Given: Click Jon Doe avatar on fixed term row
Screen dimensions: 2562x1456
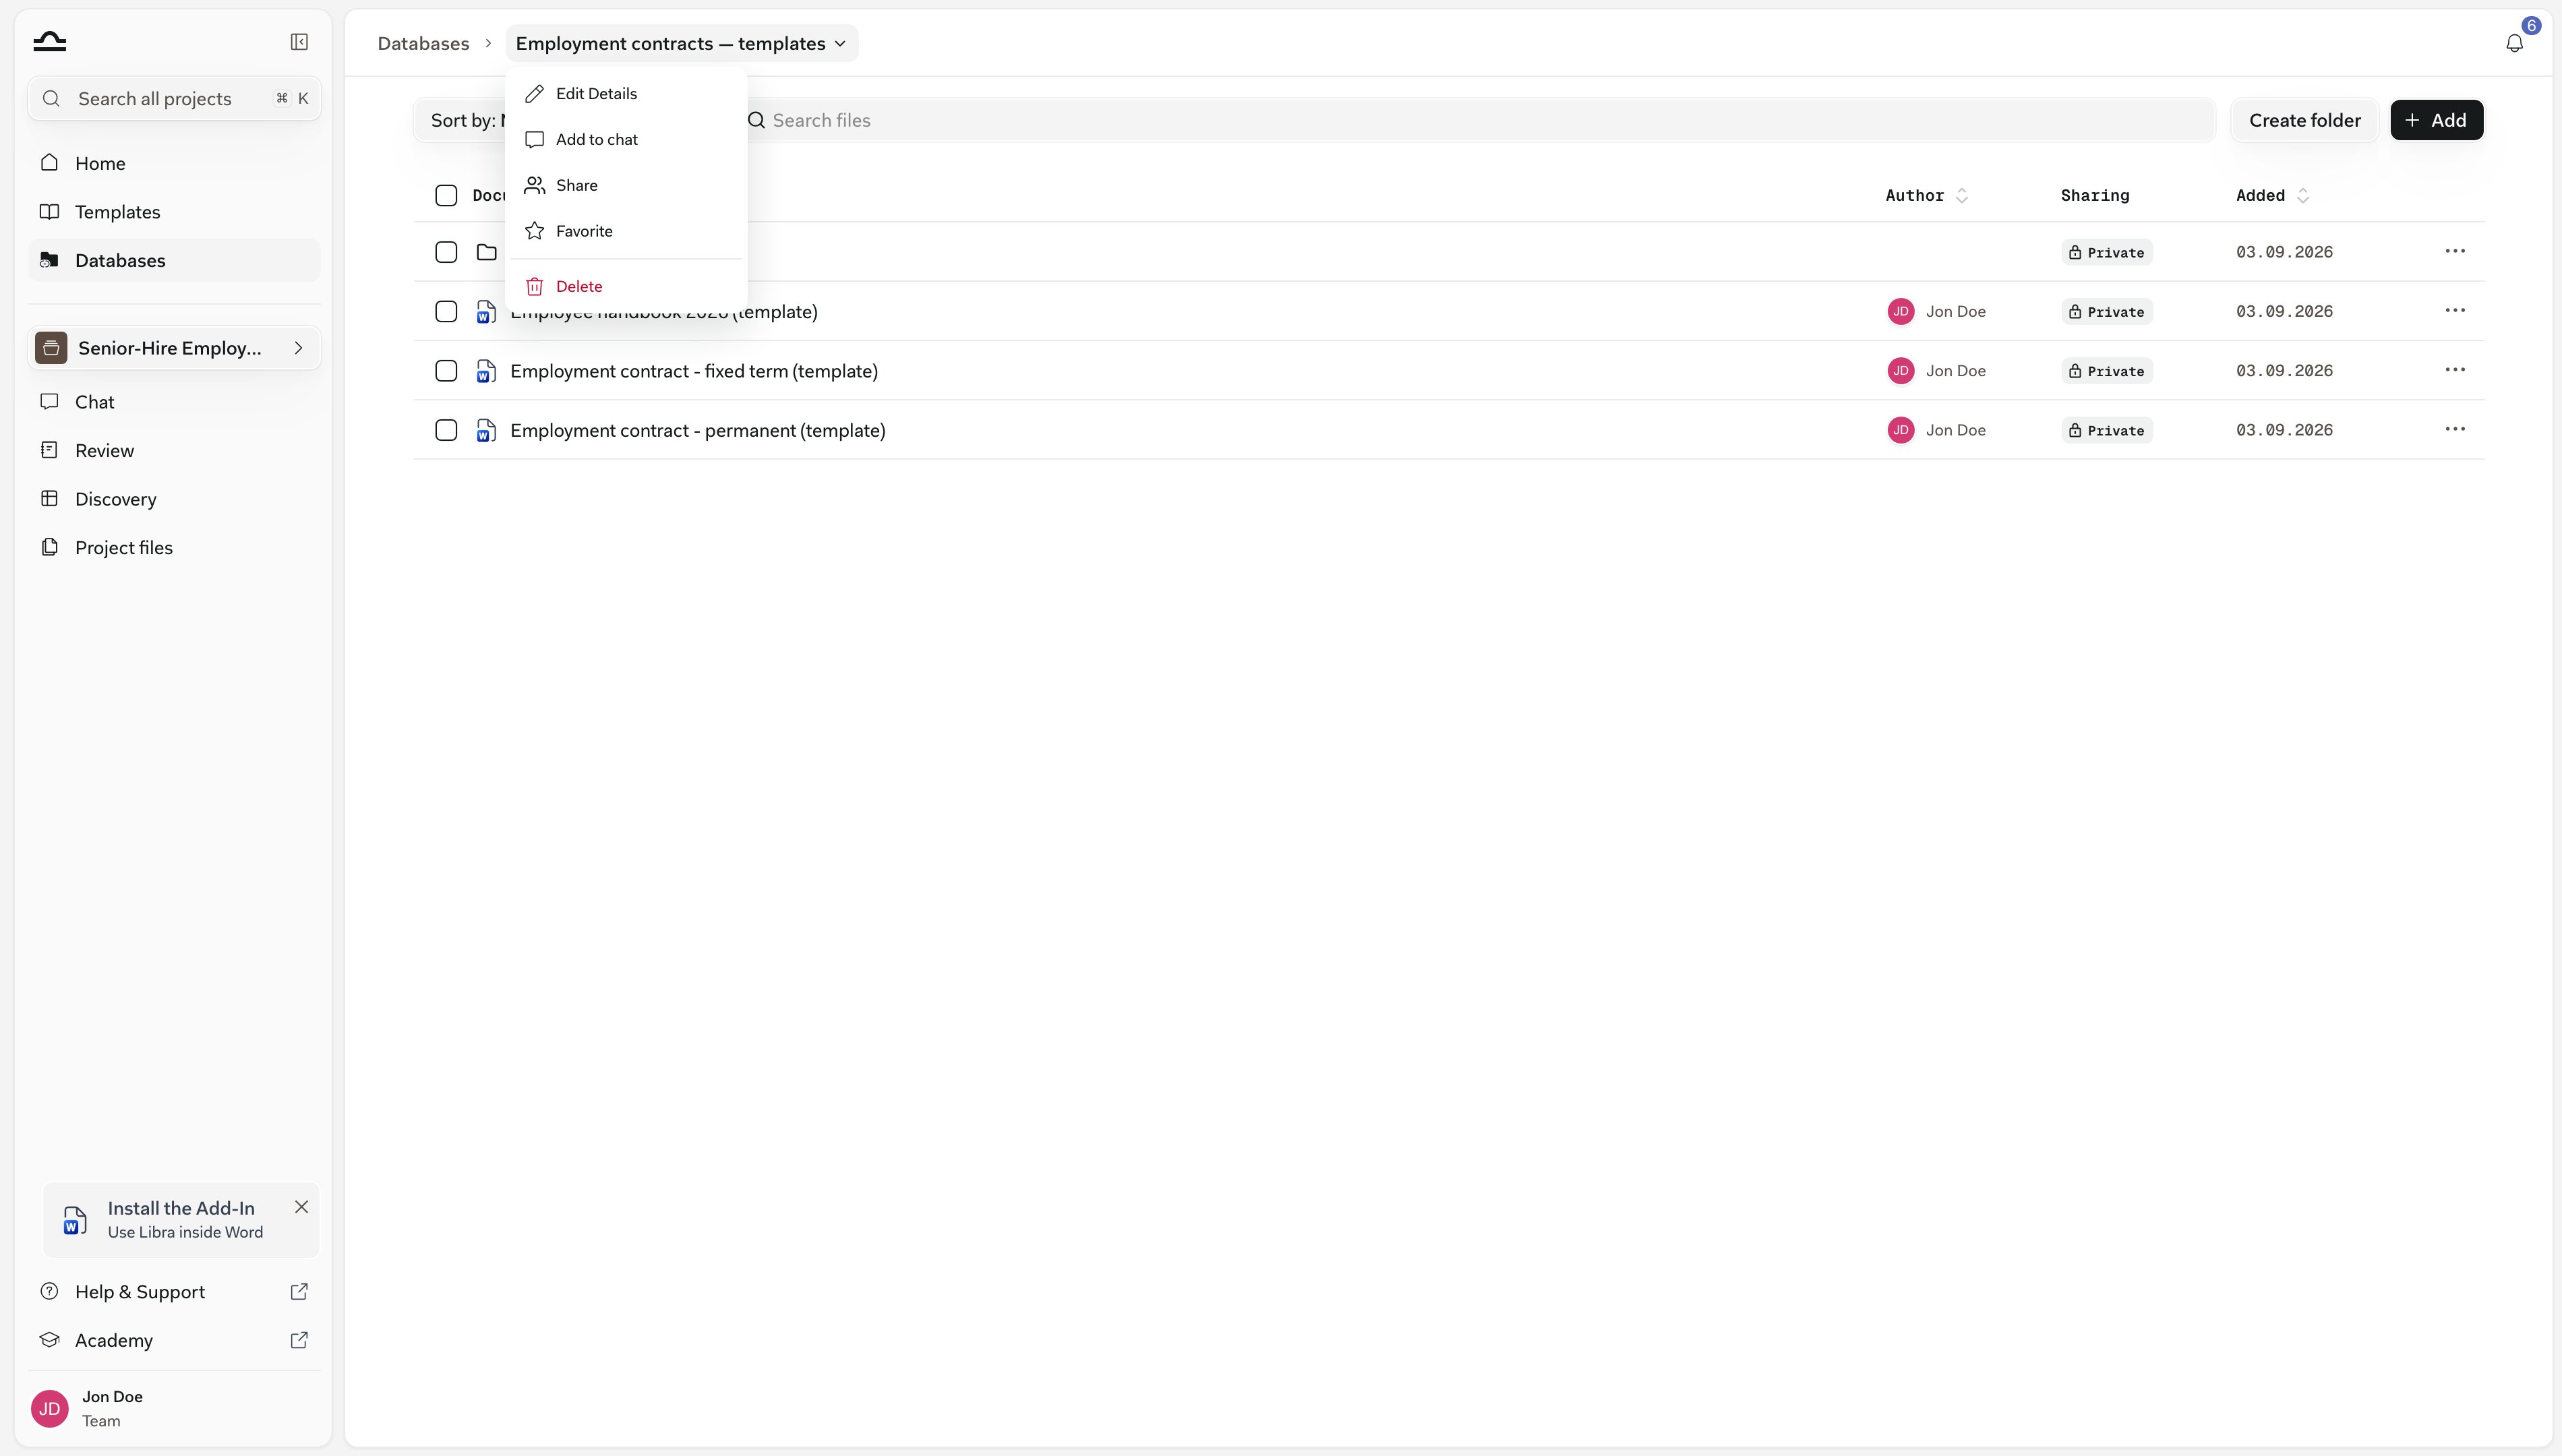Looking at the screenshot, I should click(x=1900, y=371).
